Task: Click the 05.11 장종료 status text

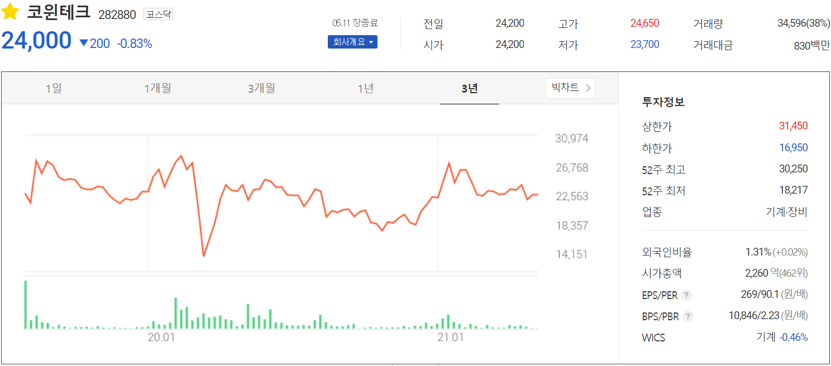Action: 355,23
